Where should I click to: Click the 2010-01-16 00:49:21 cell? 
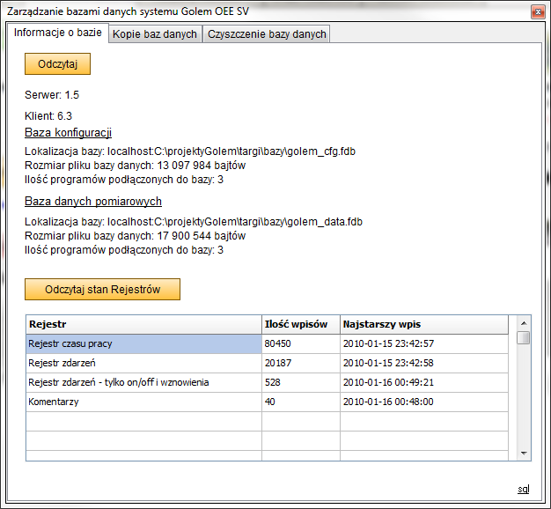(x=424, y=382)
